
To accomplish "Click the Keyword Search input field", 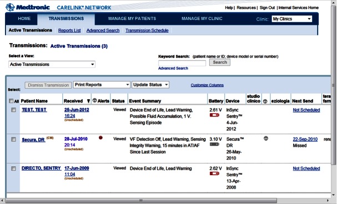I will 182,63.
